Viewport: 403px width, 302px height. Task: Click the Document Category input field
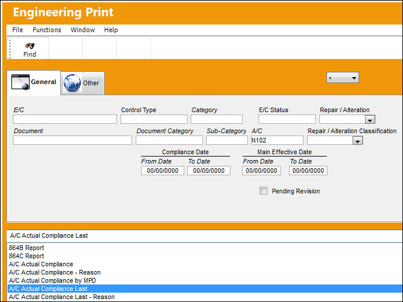pyautogui.click(x=169, y=140)
